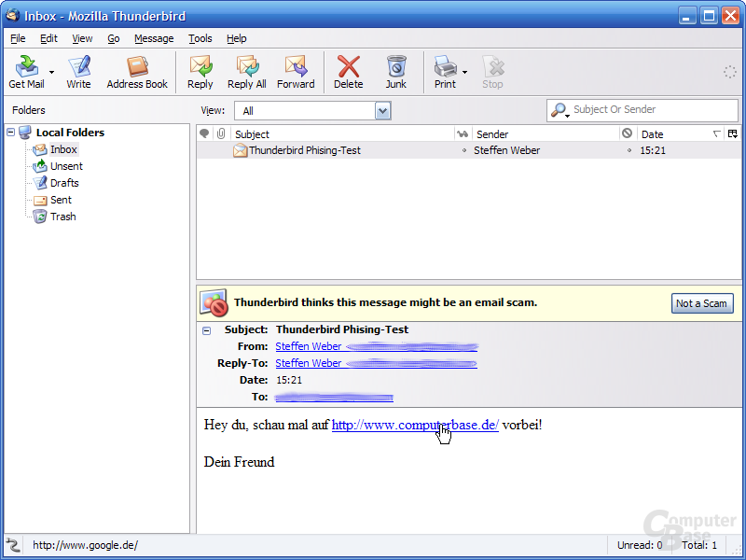The width and height of the screenshot is (746, 560).
Task: Open the Print dropdown arrow
Action: point(464,73)
